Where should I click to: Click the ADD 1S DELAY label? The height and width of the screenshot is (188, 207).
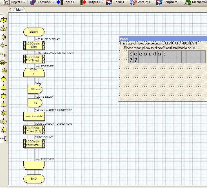pos(44,97)
